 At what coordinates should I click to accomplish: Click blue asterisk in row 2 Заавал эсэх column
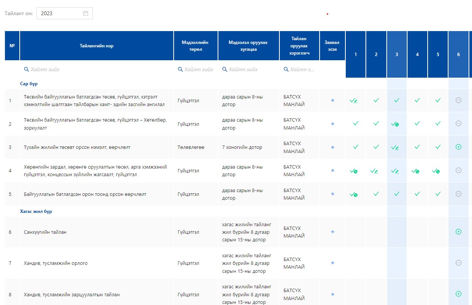pyautogui.click(x=332, y=124)
